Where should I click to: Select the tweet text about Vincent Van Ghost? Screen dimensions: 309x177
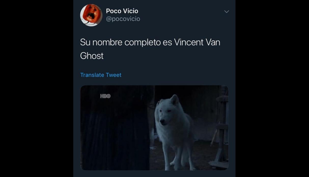point(150,49)
